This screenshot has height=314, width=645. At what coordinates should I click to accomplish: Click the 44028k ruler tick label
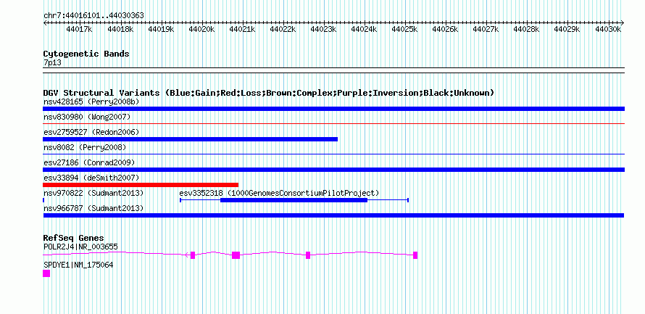click(x=527, y=30)
